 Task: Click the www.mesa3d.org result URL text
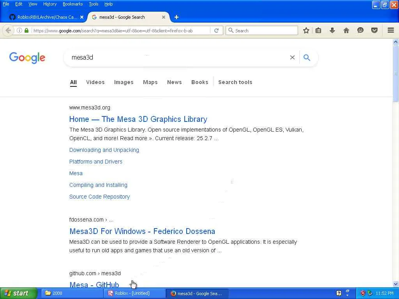(x=90, y=107)
